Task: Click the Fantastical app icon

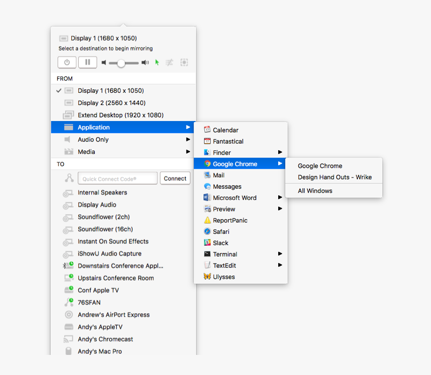Action: click(x=207, y=141)
